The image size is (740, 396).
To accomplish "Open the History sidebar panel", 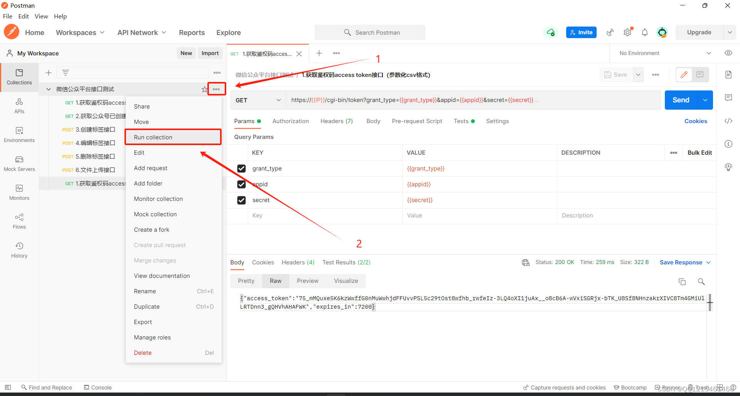I will (19, 250).
